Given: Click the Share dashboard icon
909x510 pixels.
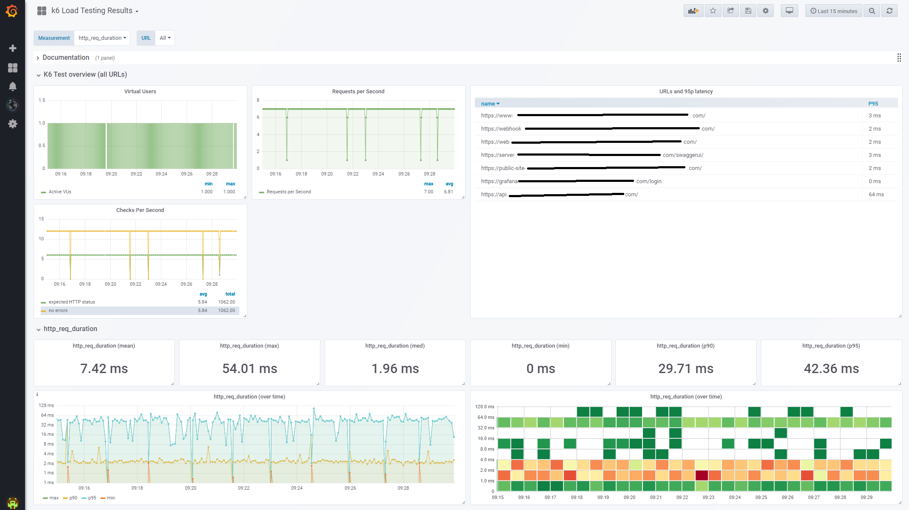Looking at the screenshot, I should click(x=730, y=11).
